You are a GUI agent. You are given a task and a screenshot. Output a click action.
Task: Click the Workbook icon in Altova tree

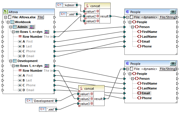point(12,22)
